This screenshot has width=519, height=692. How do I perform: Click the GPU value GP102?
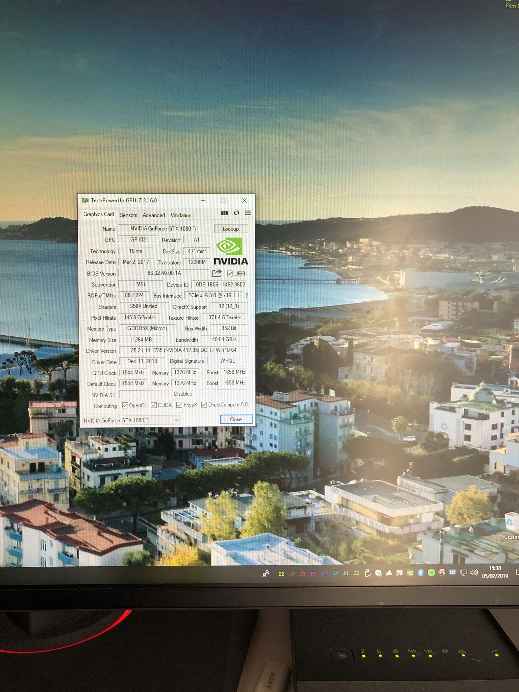click(x=138, y=240)
